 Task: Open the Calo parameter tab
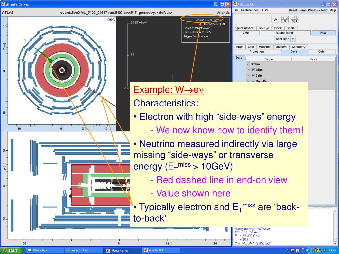click(251, 47)
